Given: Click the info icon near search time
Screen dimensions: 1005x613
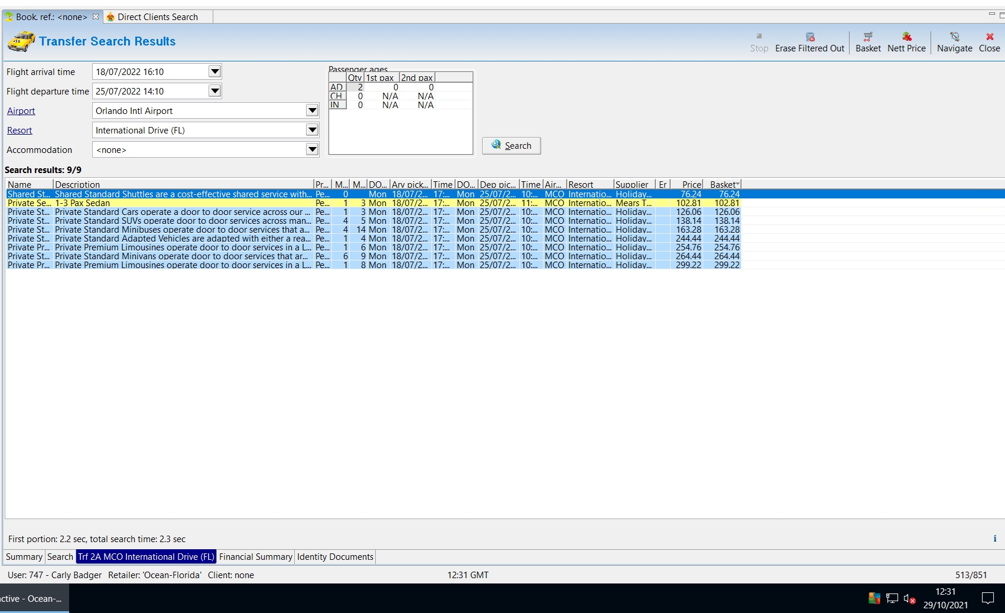Looking at the screenshot, I should click(x=995, y=539).
